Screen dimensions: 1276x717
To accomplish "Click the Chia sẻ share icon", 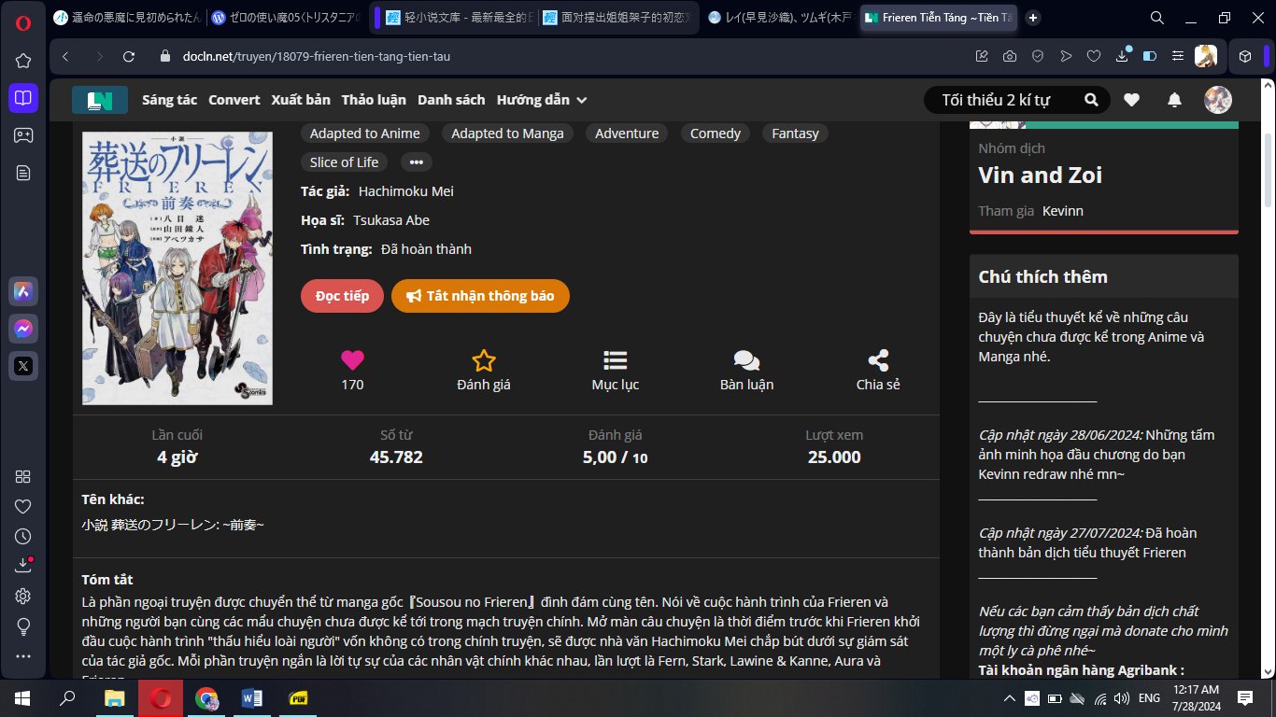I will click(878, 360).
